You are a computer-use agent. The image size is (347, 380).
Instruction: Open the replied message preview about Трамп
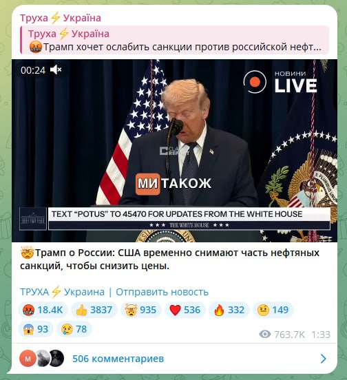click(x=174, y=40)
